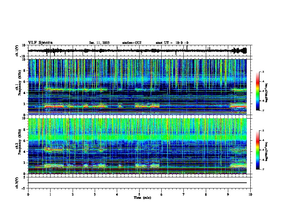The image size is (282, 218).
Task: Click the flat ch.3 voltage trace line
Action: point(137,183)
